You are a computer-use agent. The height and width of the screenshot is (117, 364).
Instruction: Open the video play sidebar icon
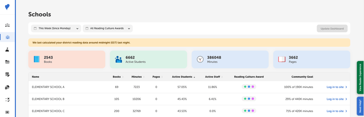point(7,112)
